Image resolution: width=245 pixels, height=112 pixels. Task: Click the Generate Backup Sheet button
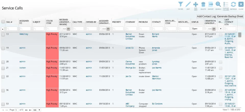pyautogui.click(x=230, y=16)
